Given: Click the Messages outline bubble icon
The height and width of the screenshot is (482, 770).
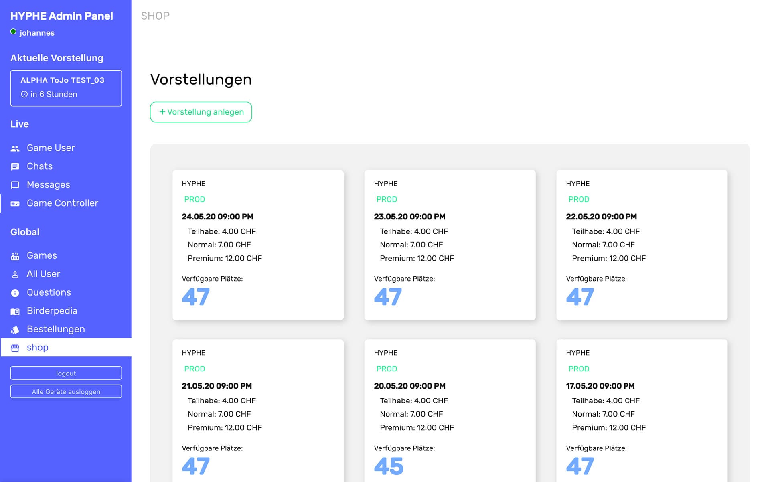Looking at the screenshot, I should [x=15, y=185].
